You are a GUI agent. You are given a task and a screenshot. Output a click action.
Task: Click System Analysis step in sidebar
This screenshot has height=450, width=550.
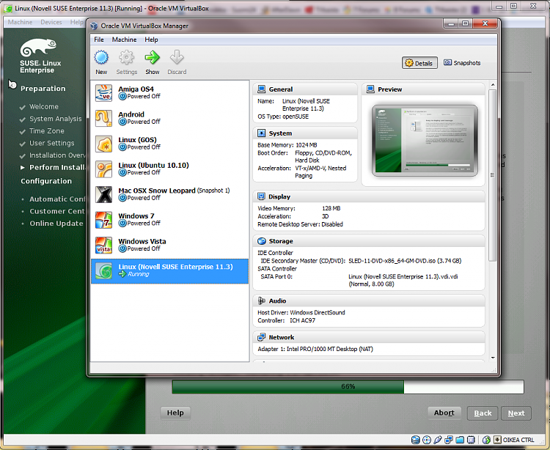(x=56, y=119)
